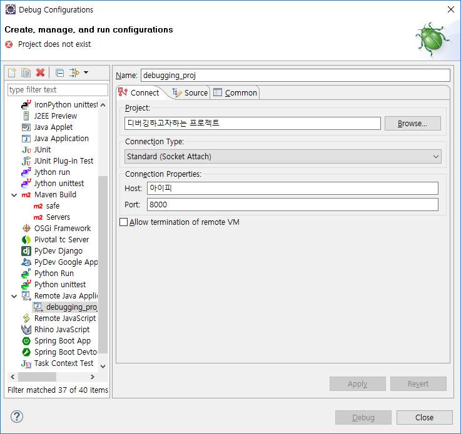461x434 pixels.
Task: Click the type filter text field
Action: (x=58, y=90)
